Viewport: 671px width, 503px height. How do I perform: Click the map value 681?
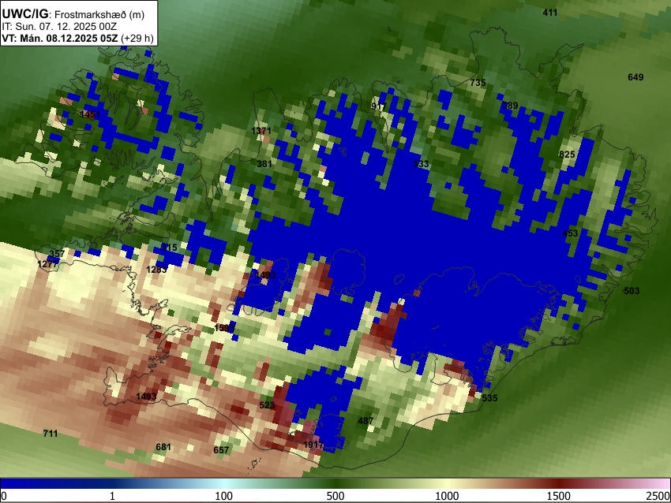(x=163, y=447)
